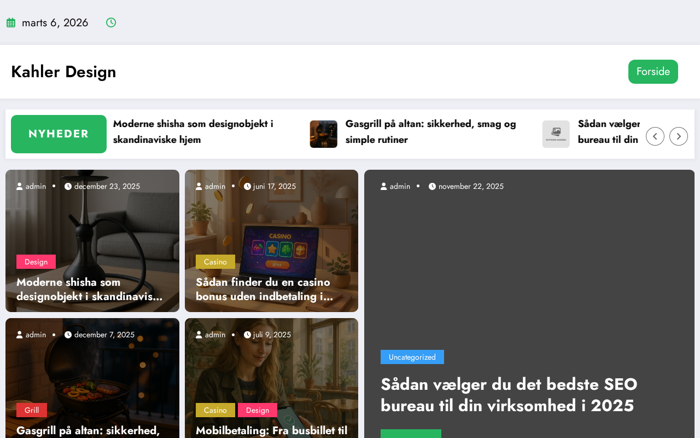
Task: Click author icon on Mobilbetaling card
Action: 199,335
